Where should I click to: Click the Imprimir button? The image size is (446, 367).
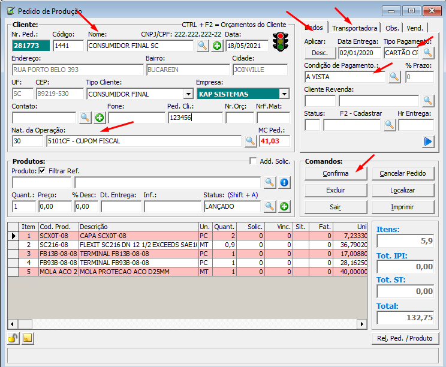403,207
